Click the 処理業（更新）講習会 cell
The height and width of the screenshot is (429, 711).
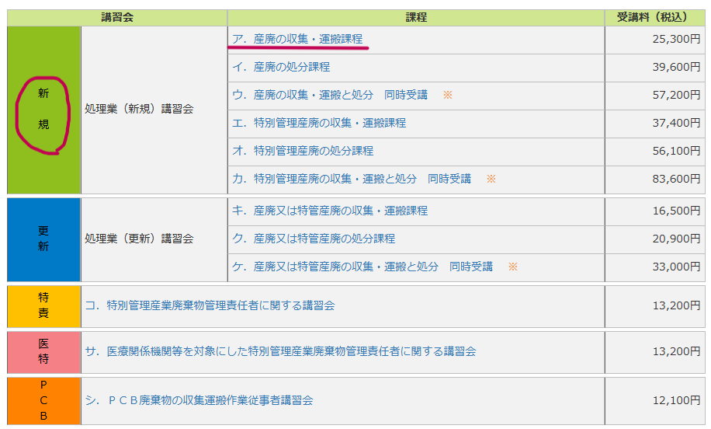139,239
